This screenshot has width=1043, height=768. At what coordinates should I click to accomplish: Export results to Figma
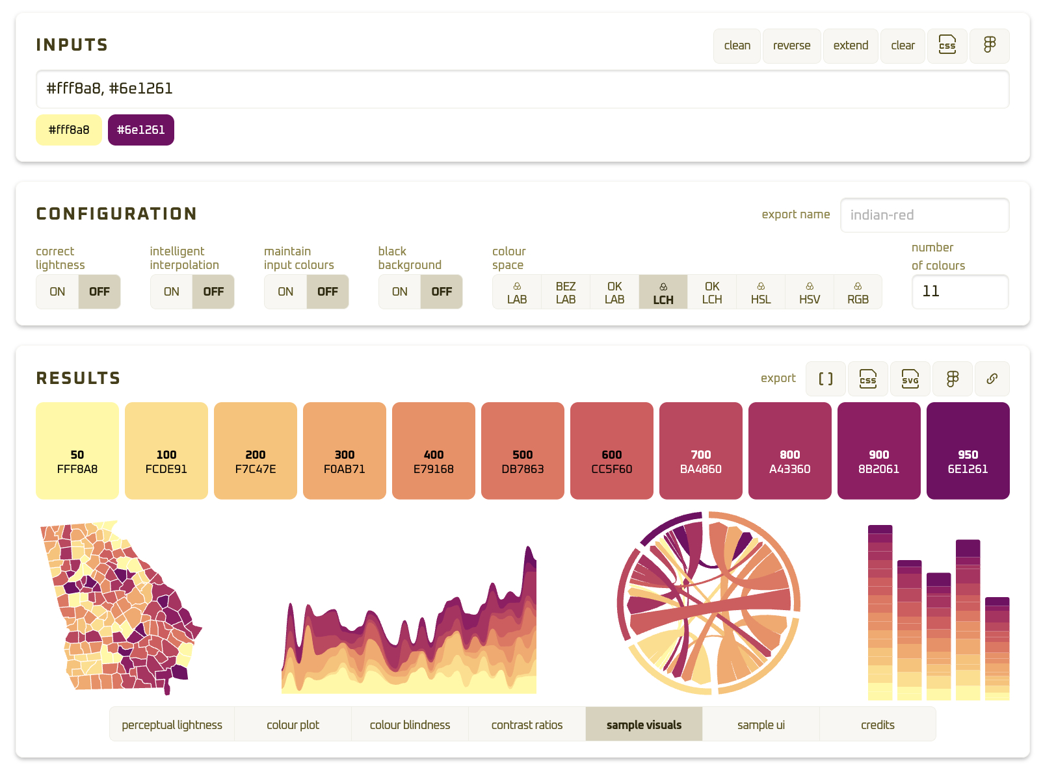pos(952,379)
